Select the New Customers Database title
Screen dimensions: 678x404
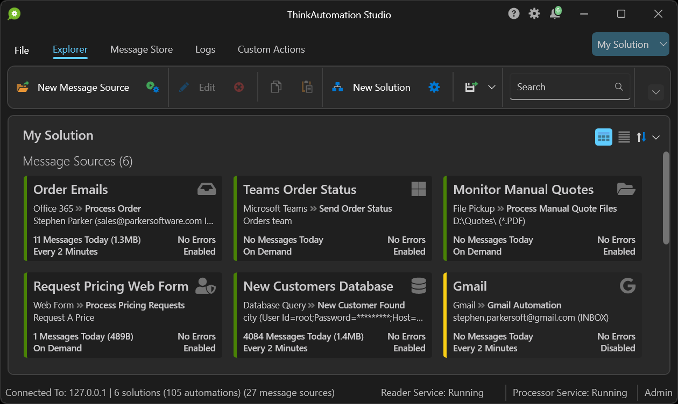click(318, 286)
